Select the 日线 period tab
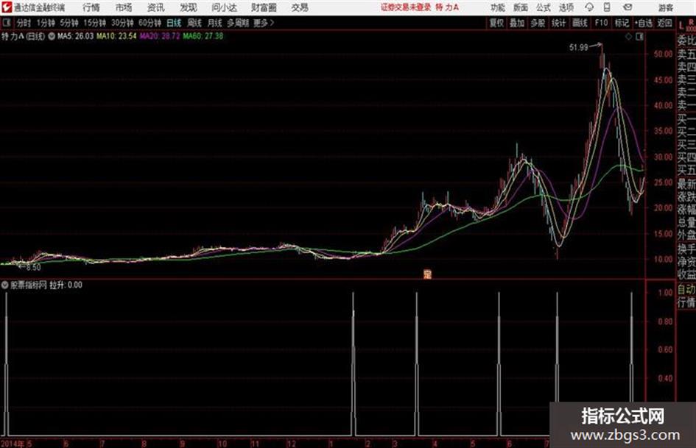The image size is (696, 448). tap(174, 23)
